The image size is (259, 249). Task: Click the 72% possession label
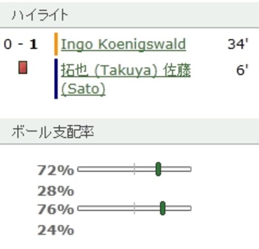coord(56,170)
